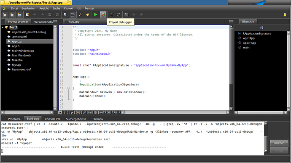Click the run in console icon
The image size is (291, 163).
[127, 15]
